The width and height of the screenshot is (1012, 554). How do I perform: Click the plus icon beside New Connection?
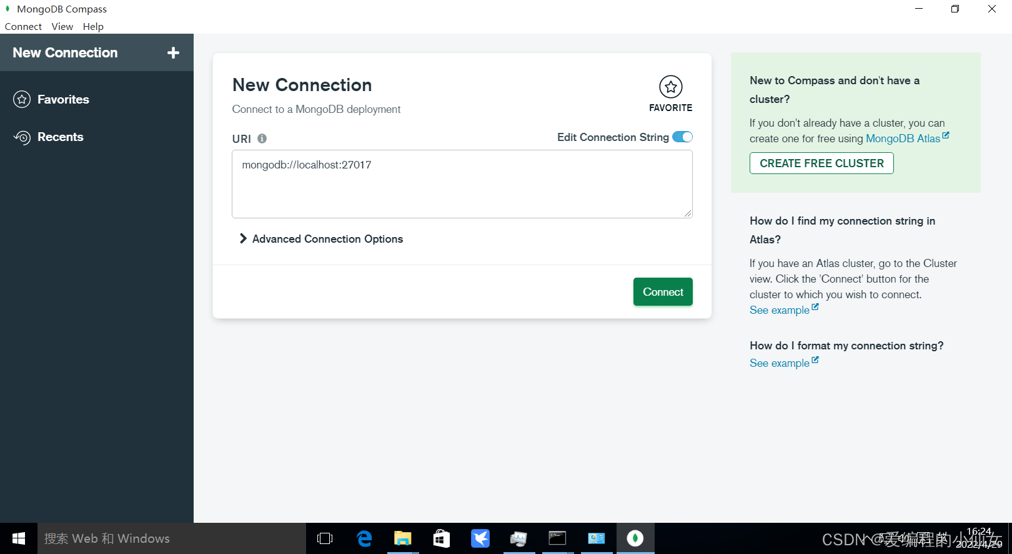pos(173,53)
